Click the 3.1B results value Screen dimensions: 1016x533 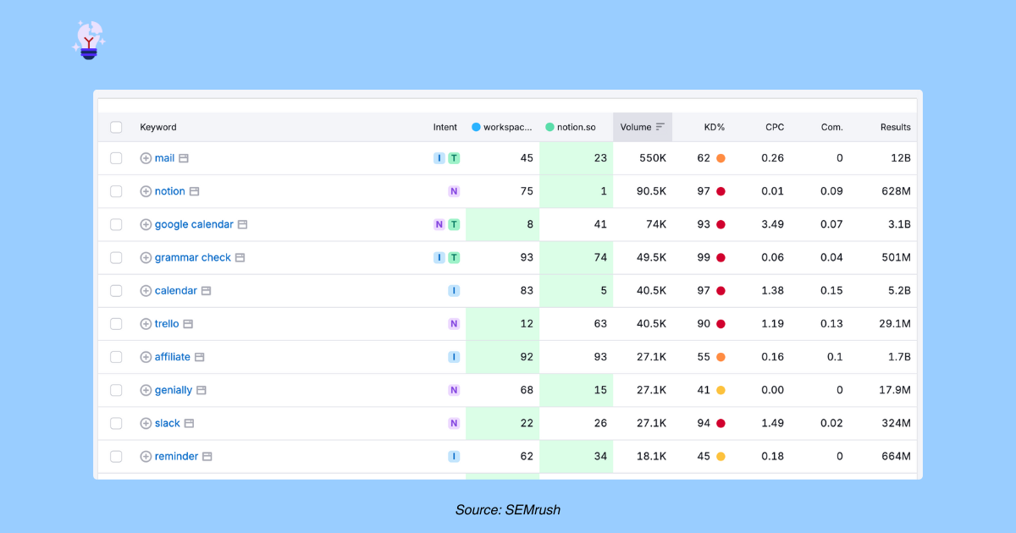pos(900,224)
